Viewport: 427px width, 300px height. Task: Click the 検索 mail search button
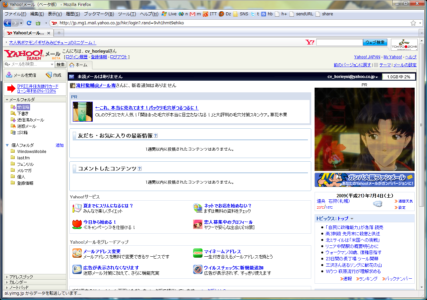click(x=60, y=64)
